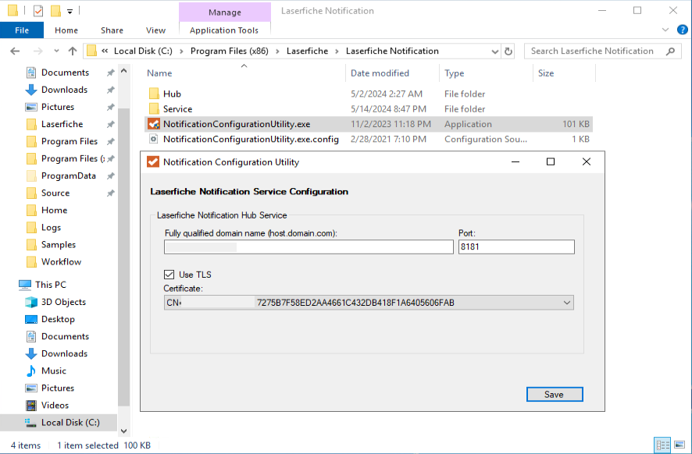This screenshot has width=692, height=454.
Task: Click Program Files (x86) breadcrumb
Action: coord(230,51)
